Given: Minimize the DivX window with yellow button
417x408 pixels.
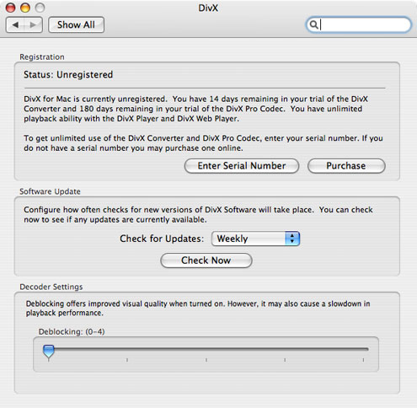Looking at the screenshot, I should pyautogui.click(x=25, y=8).
